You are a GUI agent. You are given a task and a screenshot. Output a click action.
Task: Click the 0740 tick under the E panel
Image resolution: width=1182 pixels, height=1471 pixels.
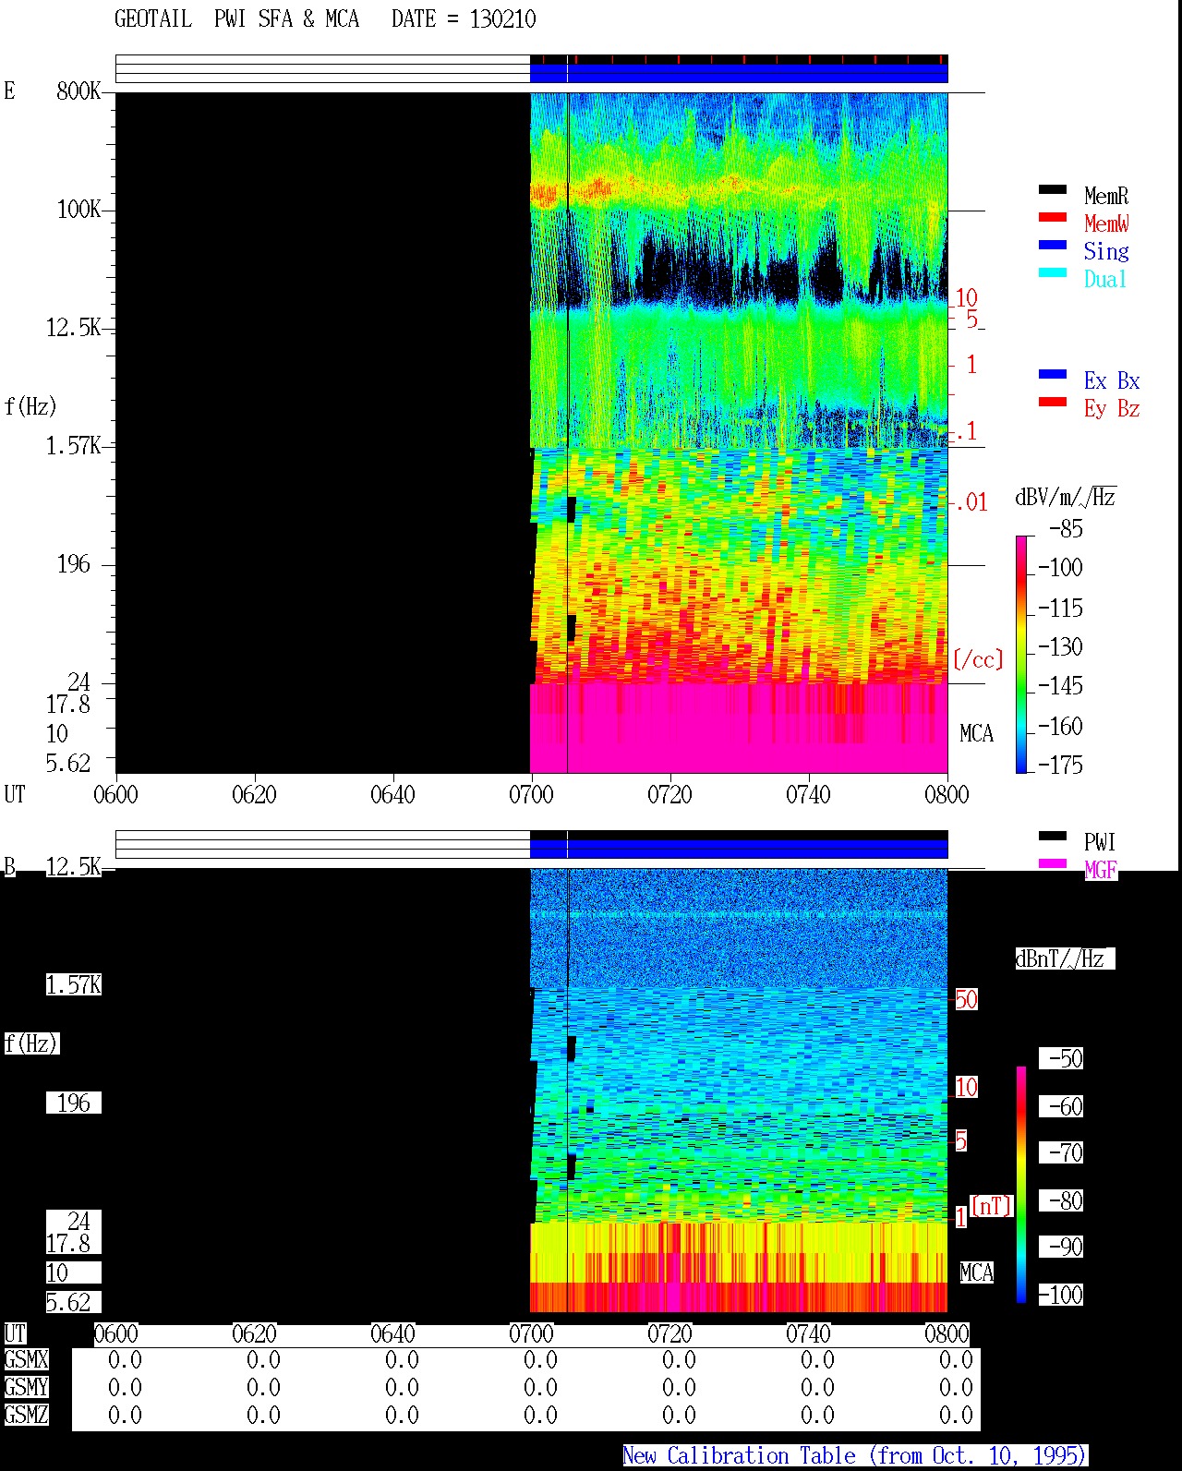(x=808, y=794)
